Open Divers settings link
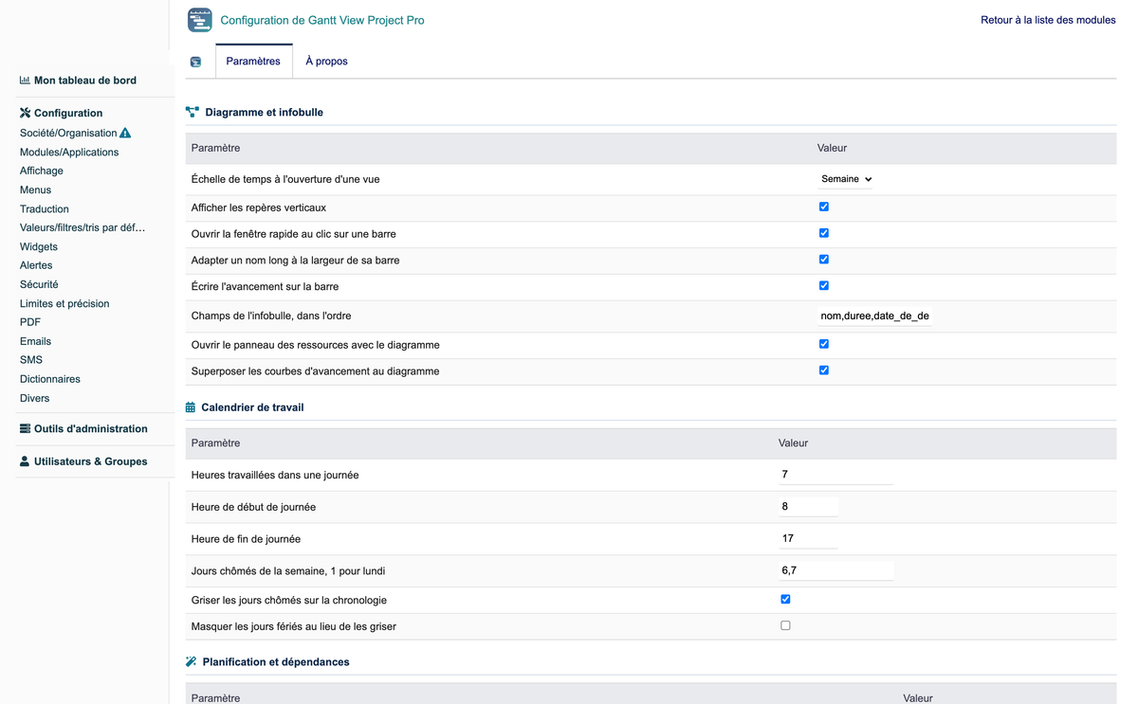Viewport: 1138px width, 704px height. click(x=34, y=398)
